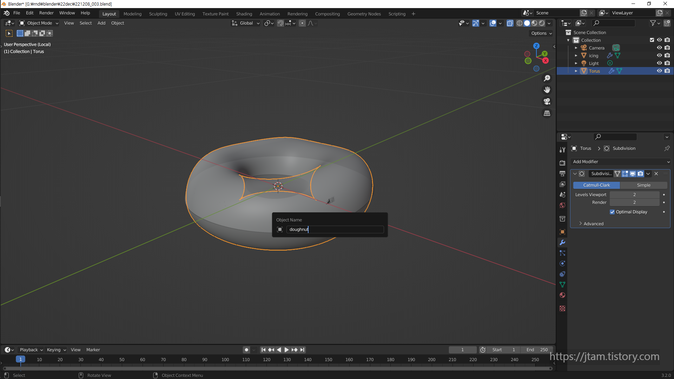Switch perspective/orthographic grid icon
674x379 pixels.
point(547,113)
